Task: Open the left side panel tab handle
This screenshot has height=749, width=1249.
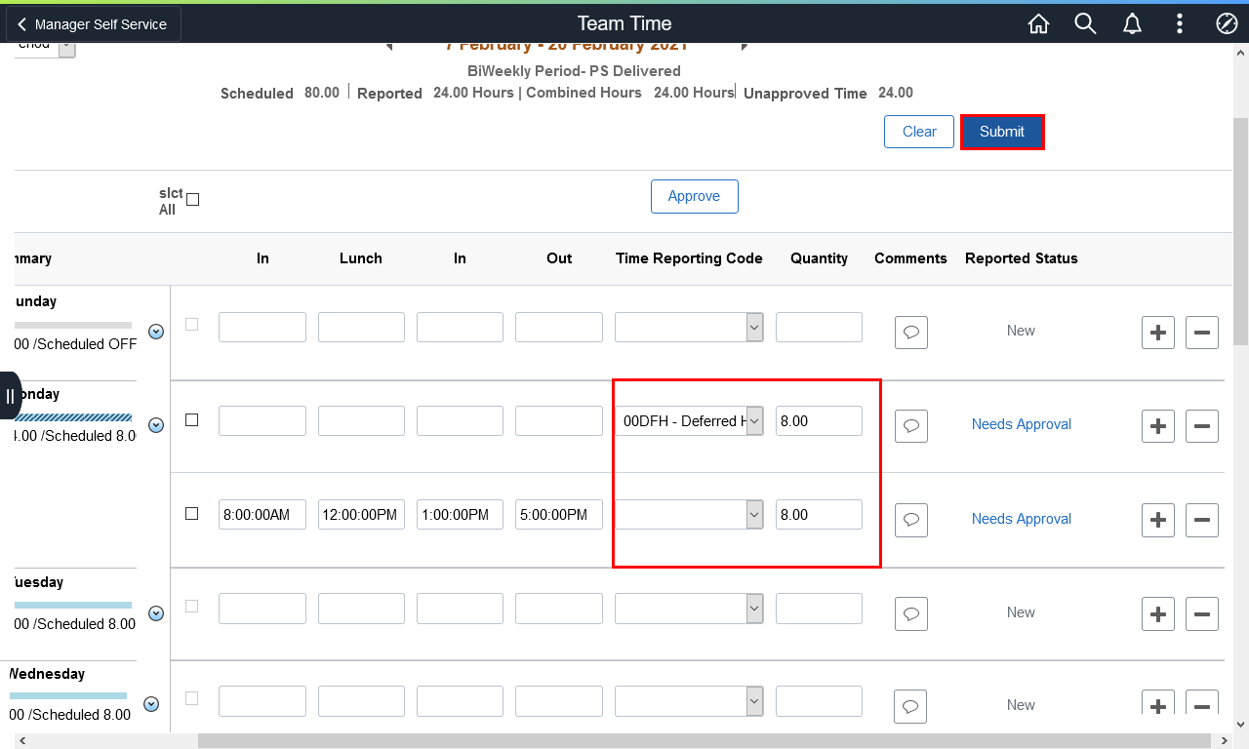Action: 10,396
